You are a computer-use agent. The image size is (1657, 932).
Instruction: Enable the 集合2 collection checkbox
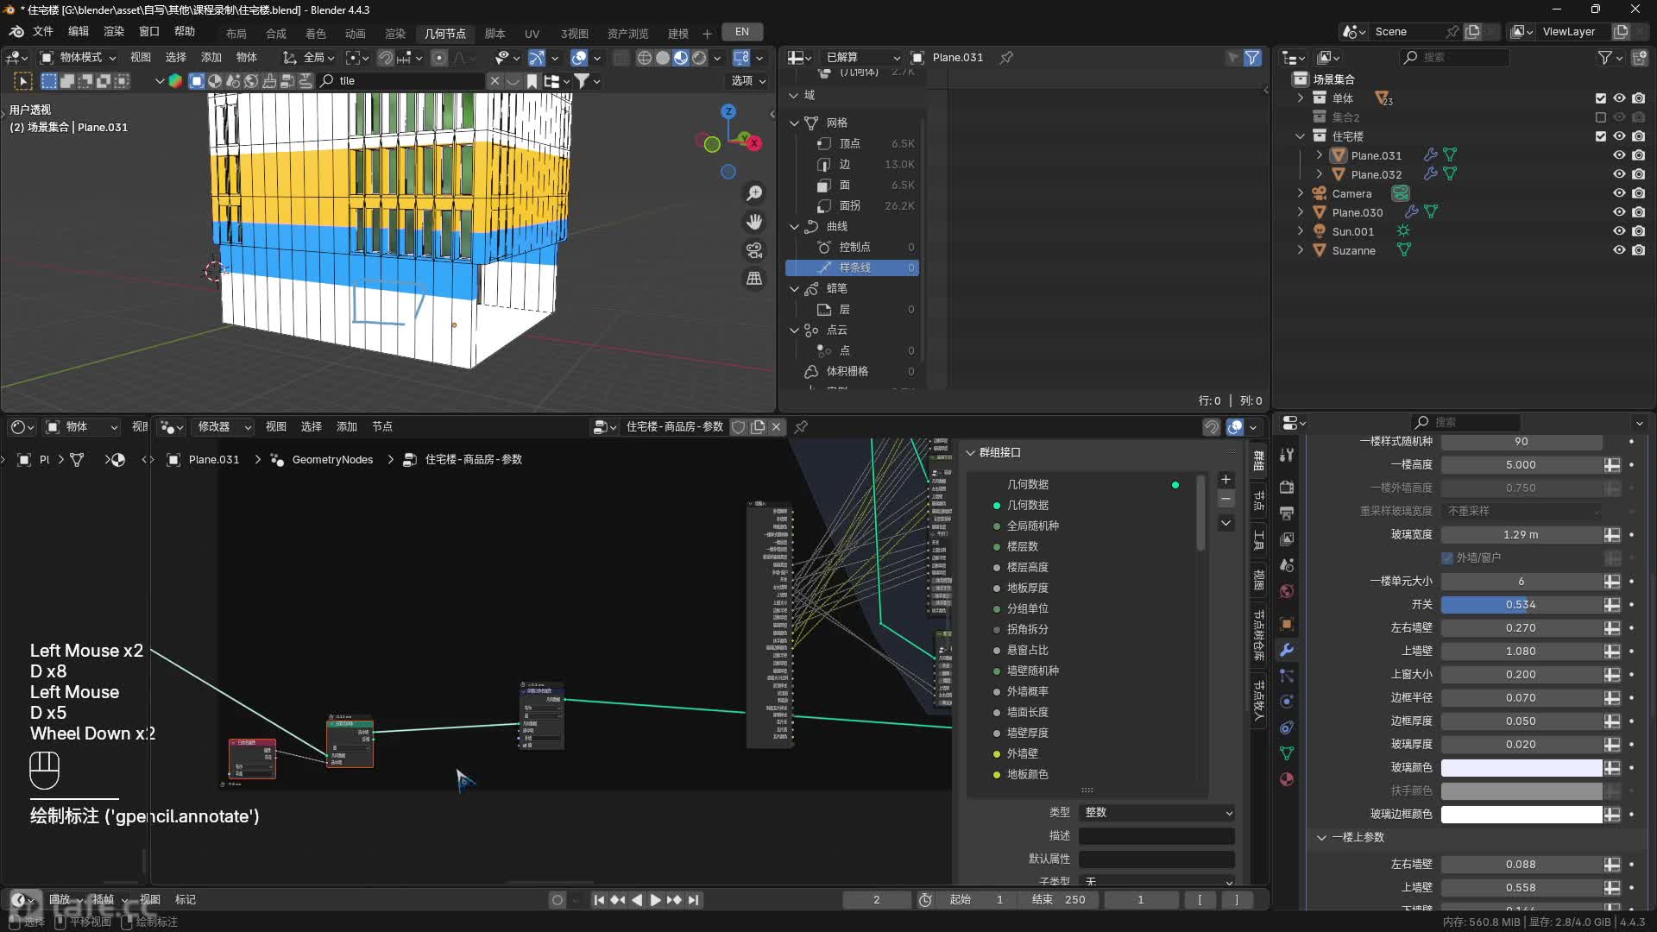pyautogui.click(x=1601, y=117)
